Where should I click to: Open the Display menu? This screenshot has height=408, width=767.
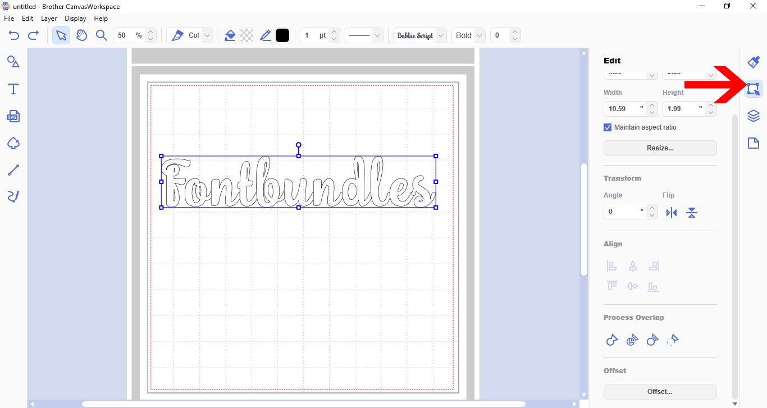coord(75,19)
